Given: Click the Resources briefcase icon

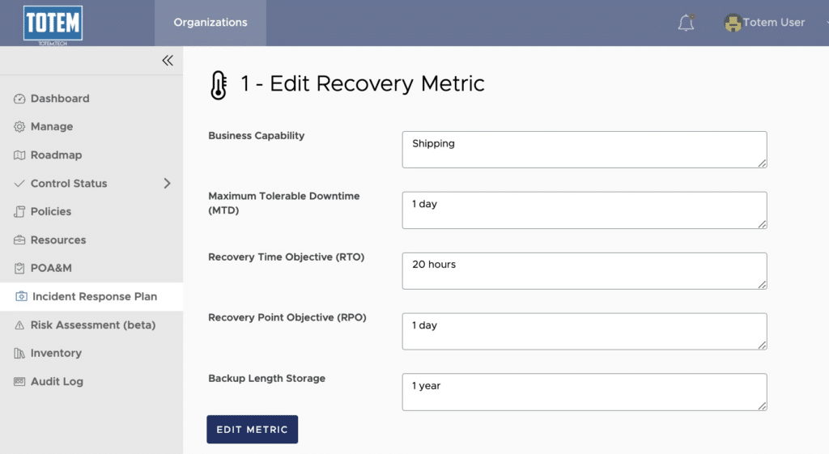Looking at the screenshot, I should 19,240.
